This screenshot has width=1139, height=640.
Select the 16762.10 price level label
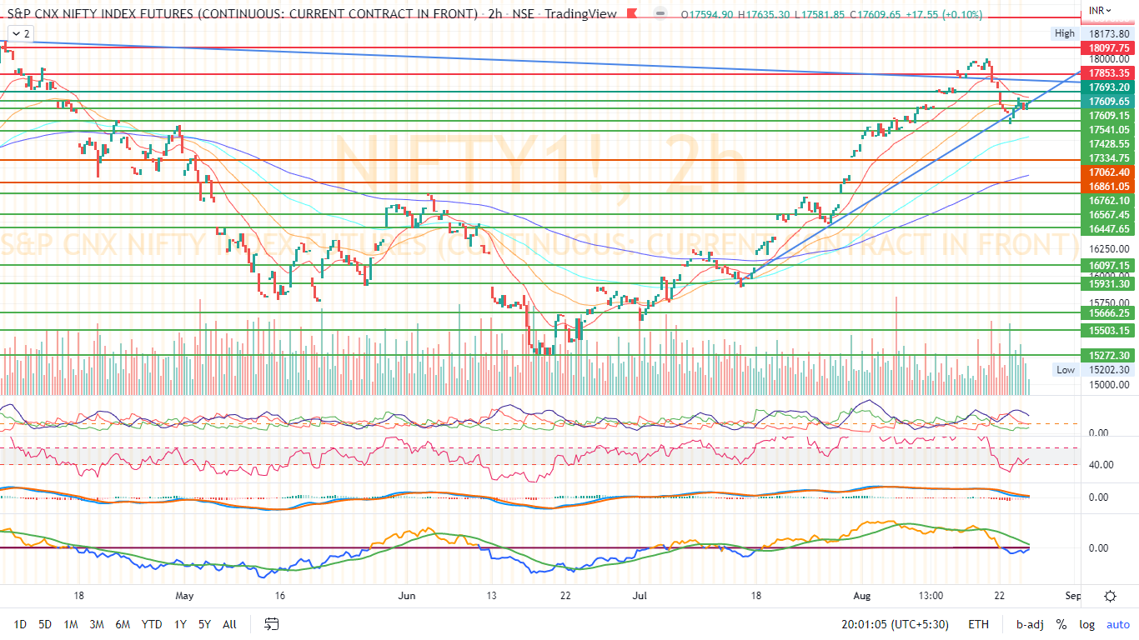1107,201
